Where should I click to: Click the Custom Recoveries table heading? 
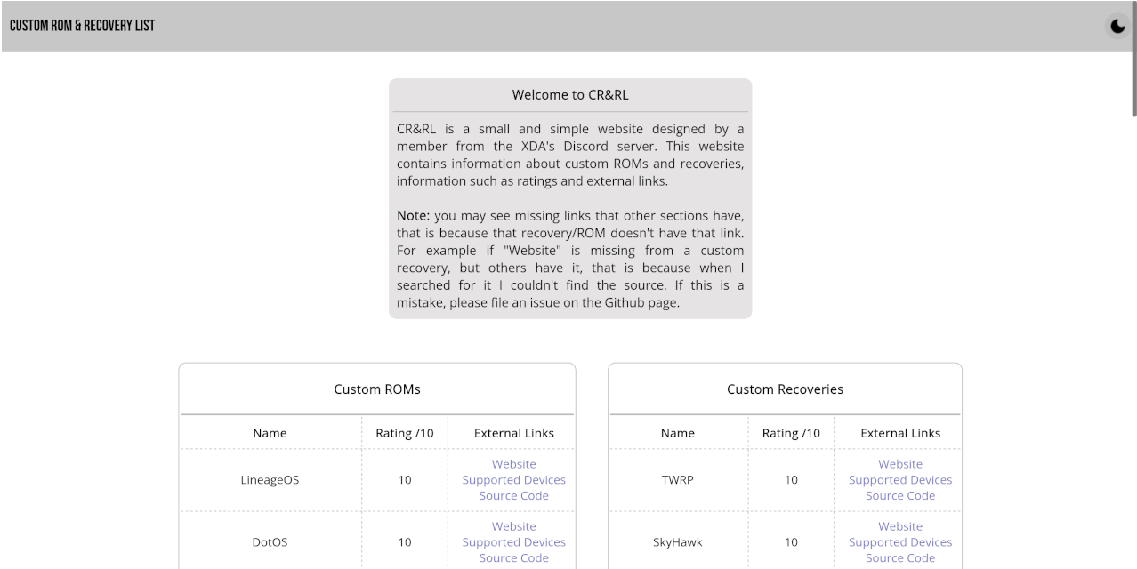coord(785,389)
